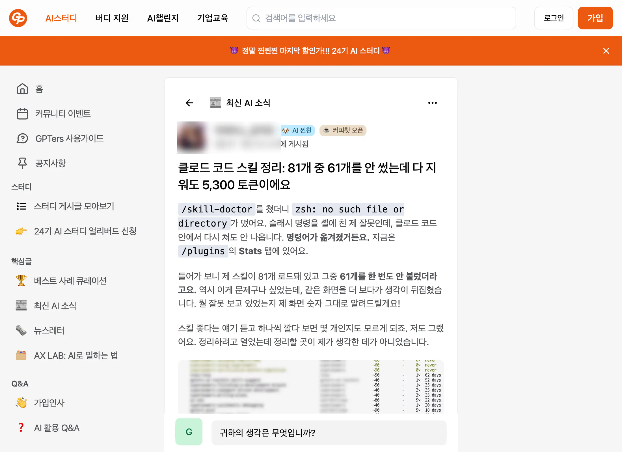Click the green G user avatar
Image resolution: width=622 pixels, height=452 pixels.
click(x=189, y=432)
